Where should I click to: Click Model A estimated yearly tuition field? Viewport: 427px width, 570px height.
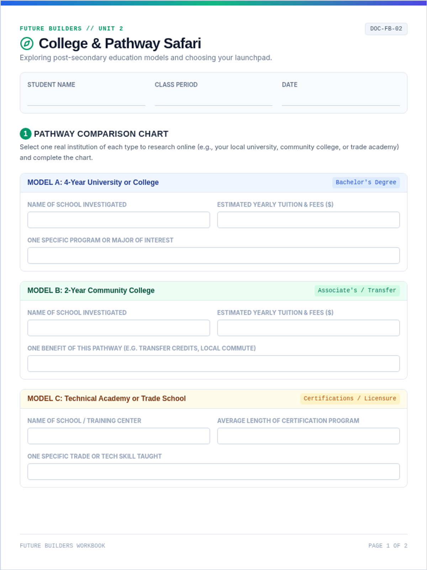[x=309, y=220]
